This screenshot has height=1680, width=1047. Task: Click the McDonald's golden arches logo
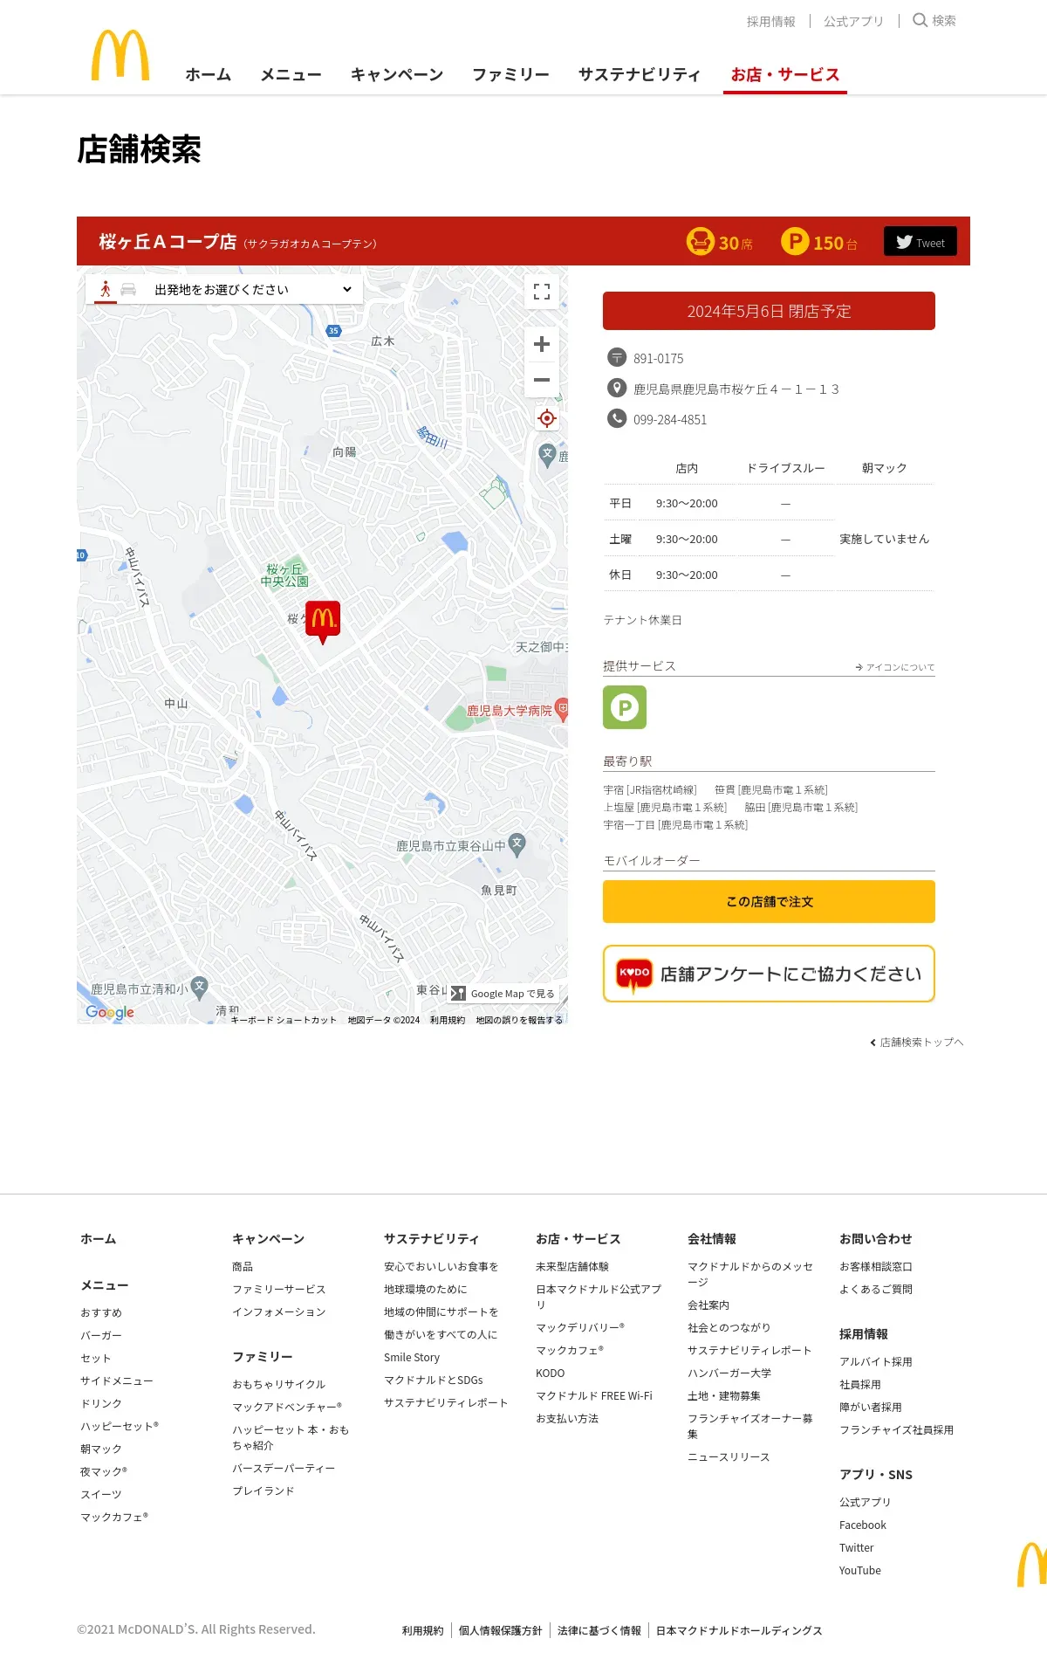(120, 55)
